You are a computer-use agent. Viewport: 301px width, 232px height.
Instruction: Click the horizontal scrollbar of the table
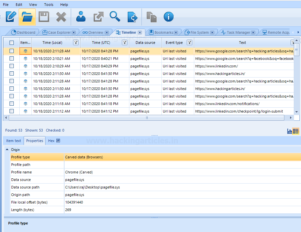147,118
